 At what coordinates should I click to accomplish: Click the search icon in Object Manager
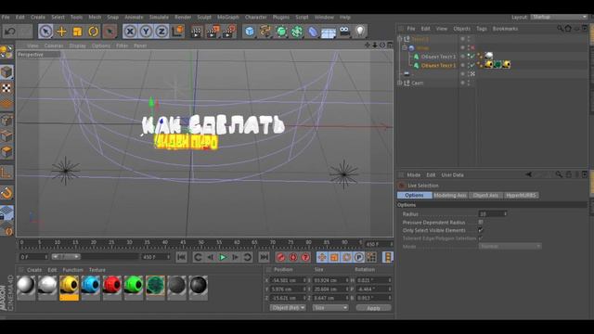(x=560, y=29)
